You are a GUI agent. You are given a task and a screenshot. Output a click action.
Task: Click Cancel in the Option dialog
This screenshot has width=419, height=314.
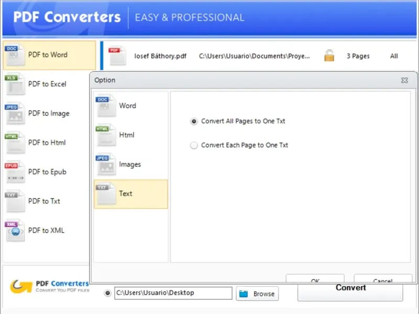383,278
